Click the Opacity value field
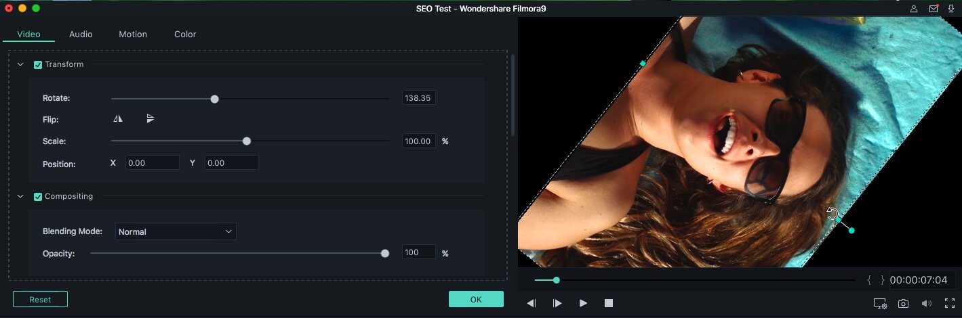 [x=418, y=252]
